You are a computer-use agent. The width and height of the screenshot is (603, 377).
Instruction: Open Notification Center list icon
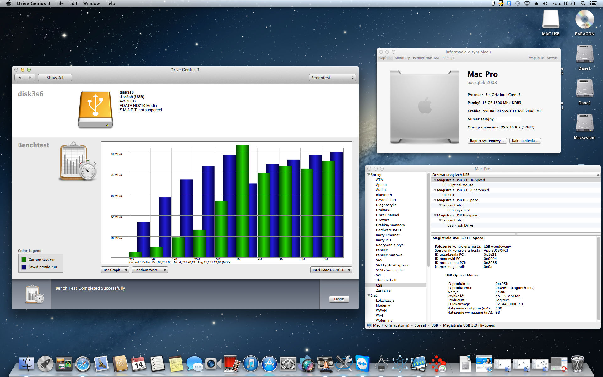tap(593, 3)
